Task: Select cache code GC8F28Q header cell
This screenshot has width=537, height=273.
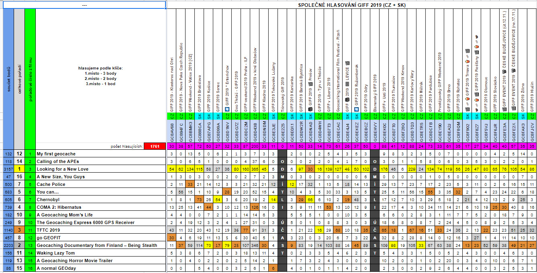Action: click(x=402, y=131)
